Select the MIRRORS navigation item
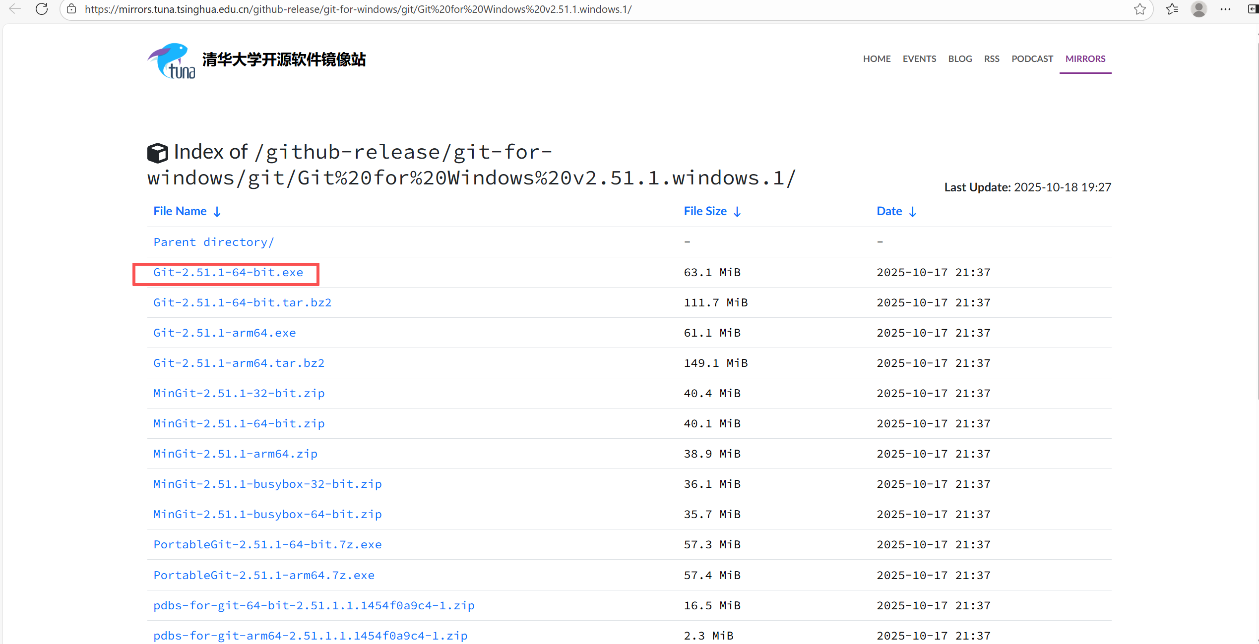 coord(1085,59)
